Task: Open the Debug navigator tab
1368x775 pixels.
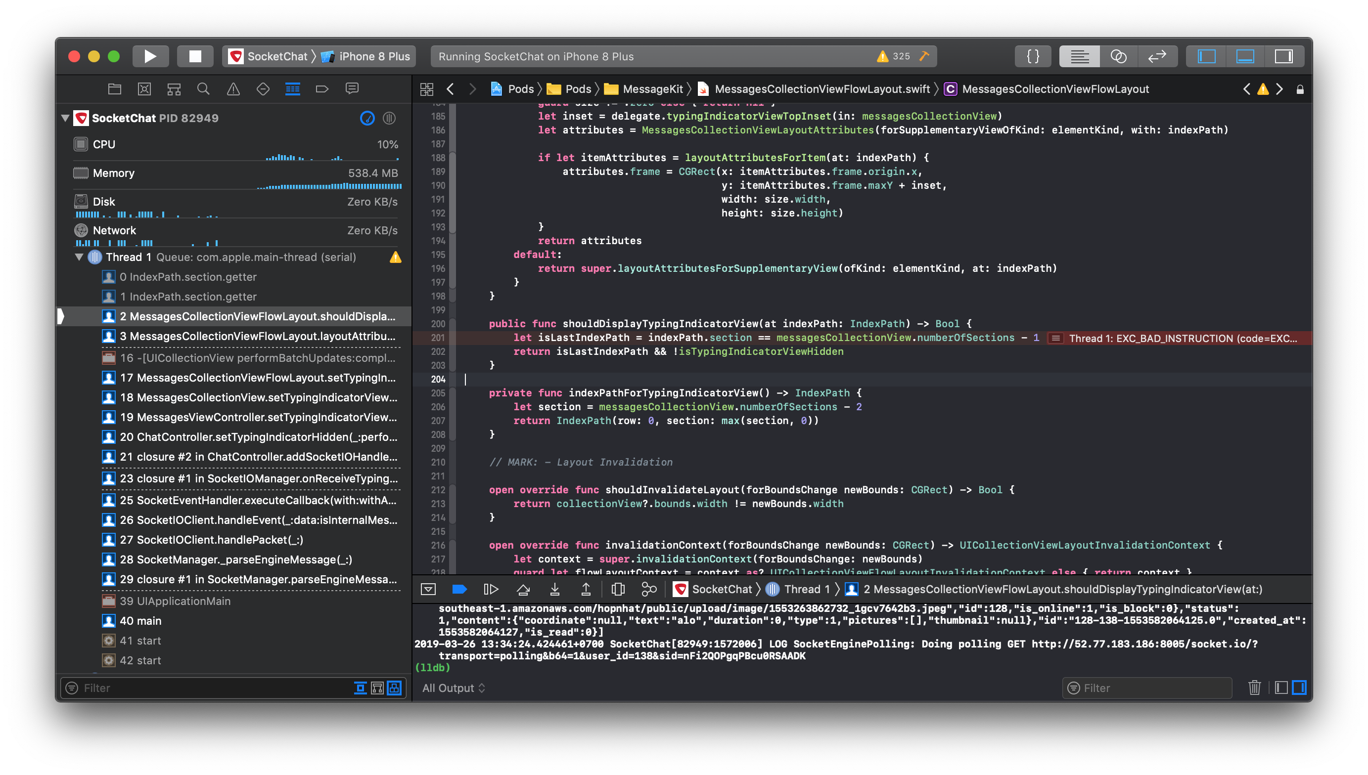Action: click(292, 88)
